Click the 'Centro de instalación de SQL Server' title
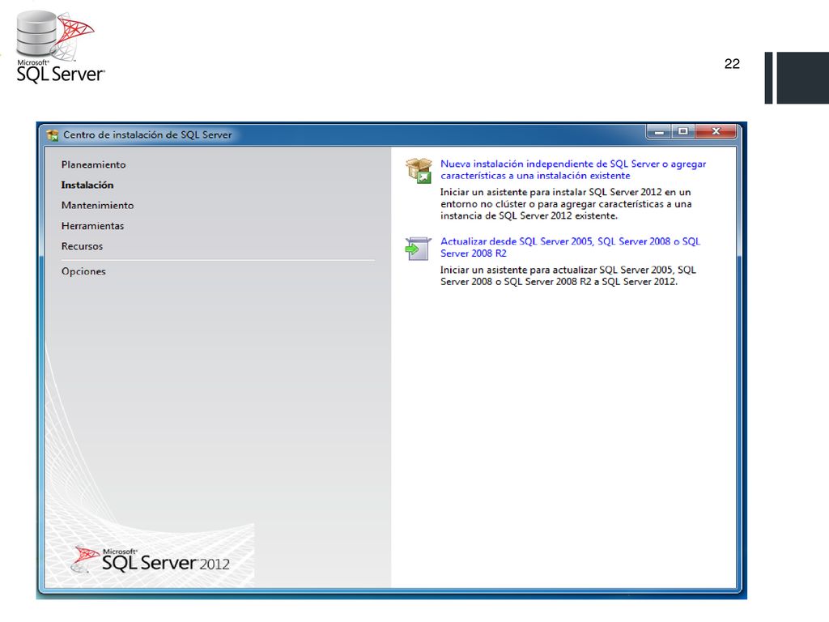The image size is (829, 622). click(x=147, y=135)
